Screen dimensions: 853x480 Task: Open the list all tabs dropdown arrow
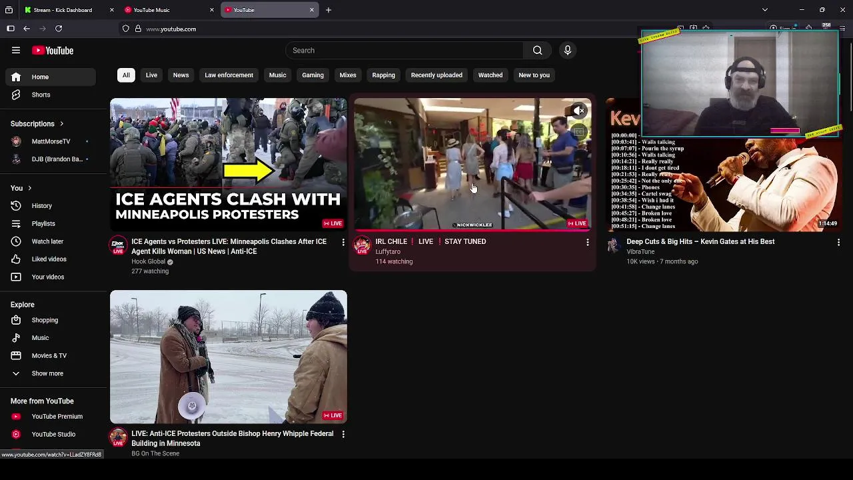[765, 10]
